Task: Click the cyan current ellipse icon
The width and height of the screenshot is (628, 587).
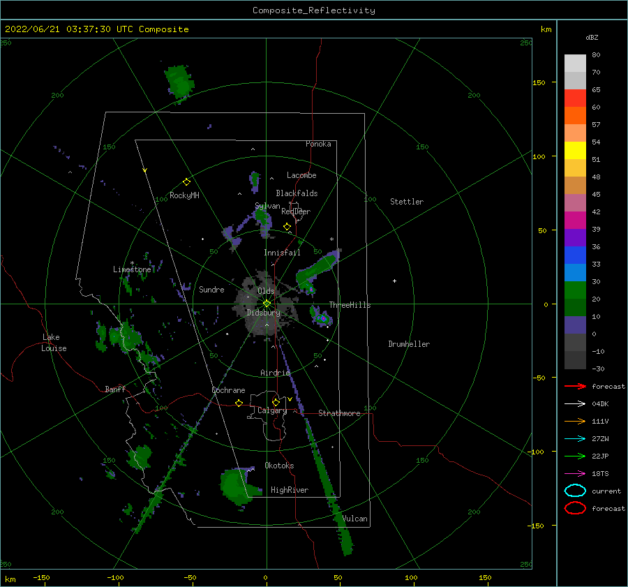Action: click(575, 491)
